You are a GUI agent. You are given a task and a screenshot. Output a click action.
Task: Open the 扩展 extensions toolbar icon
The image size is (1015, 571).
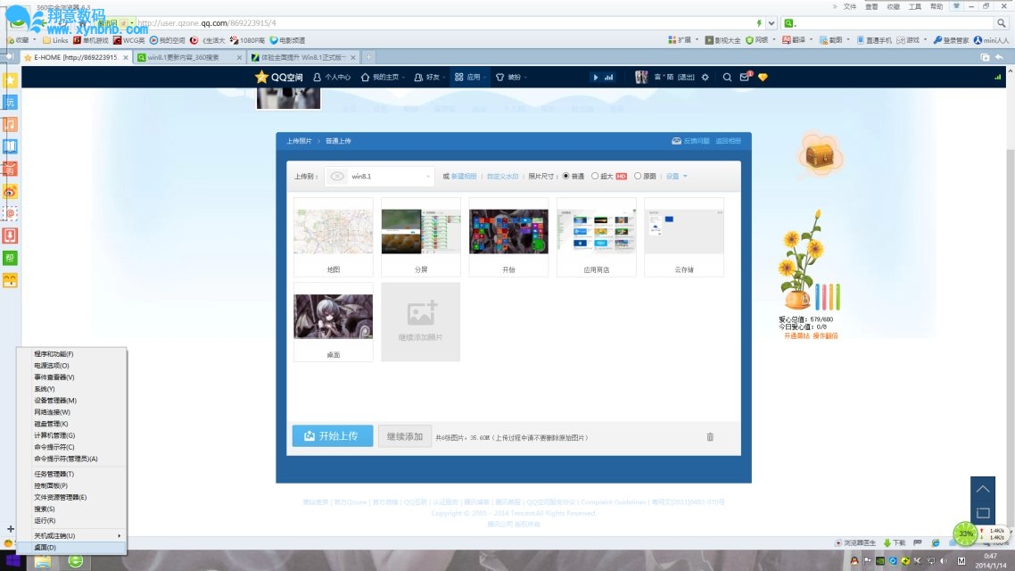point(679,40)
